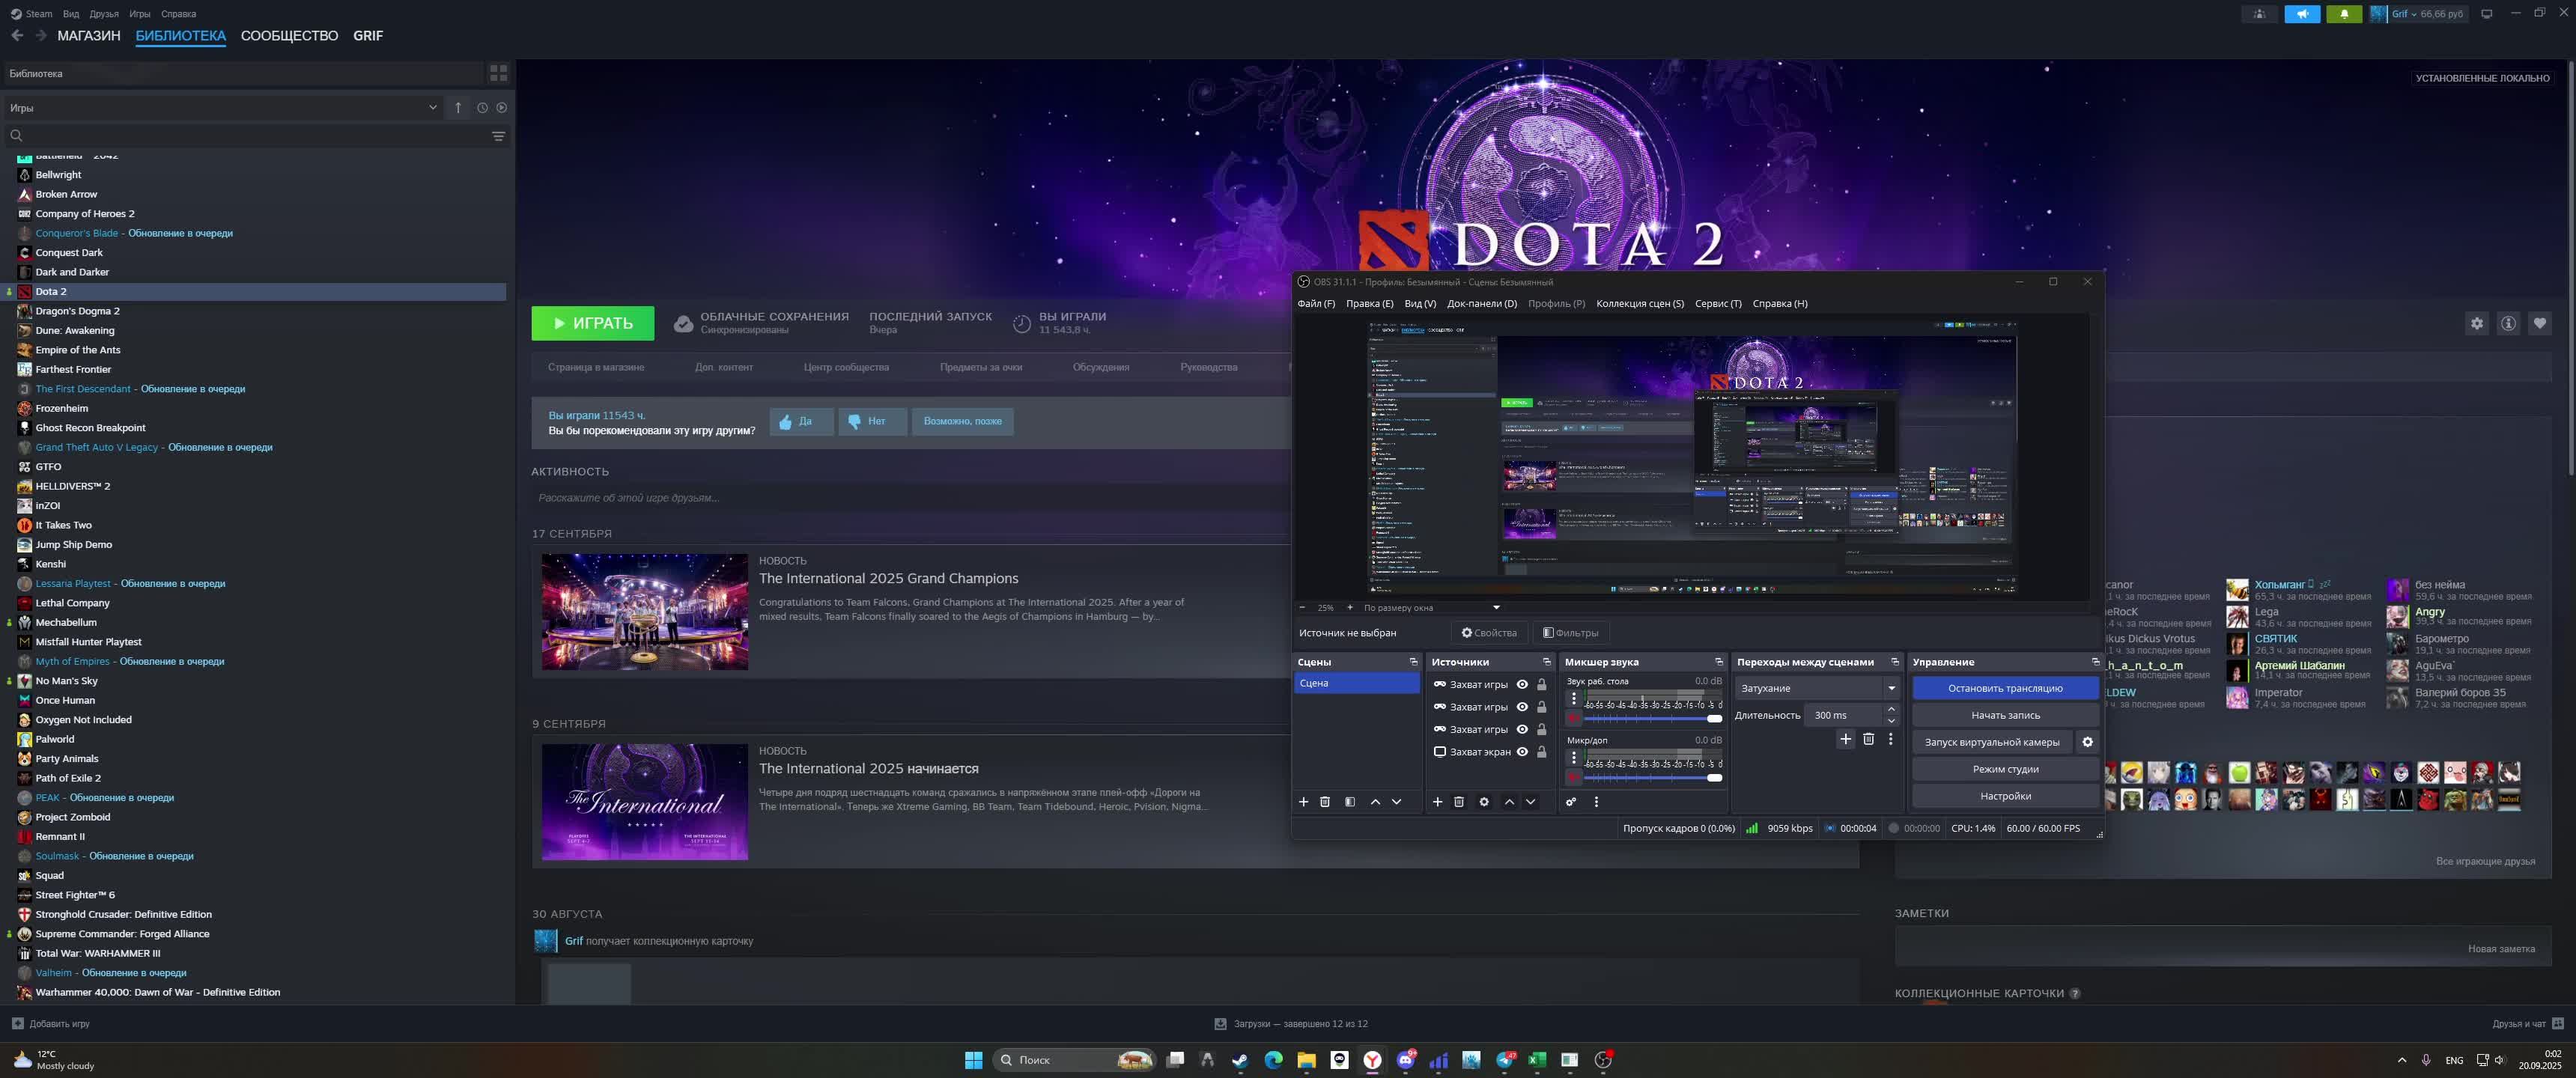Open virtual camera settings gear

(2087, 742)
